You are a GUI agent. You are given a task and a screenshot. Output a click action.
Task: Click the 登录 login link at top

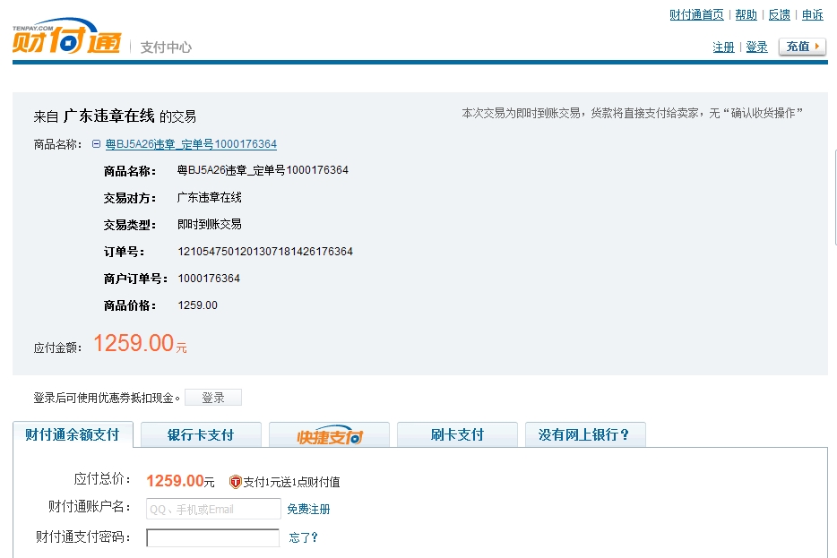coord(756,47)
